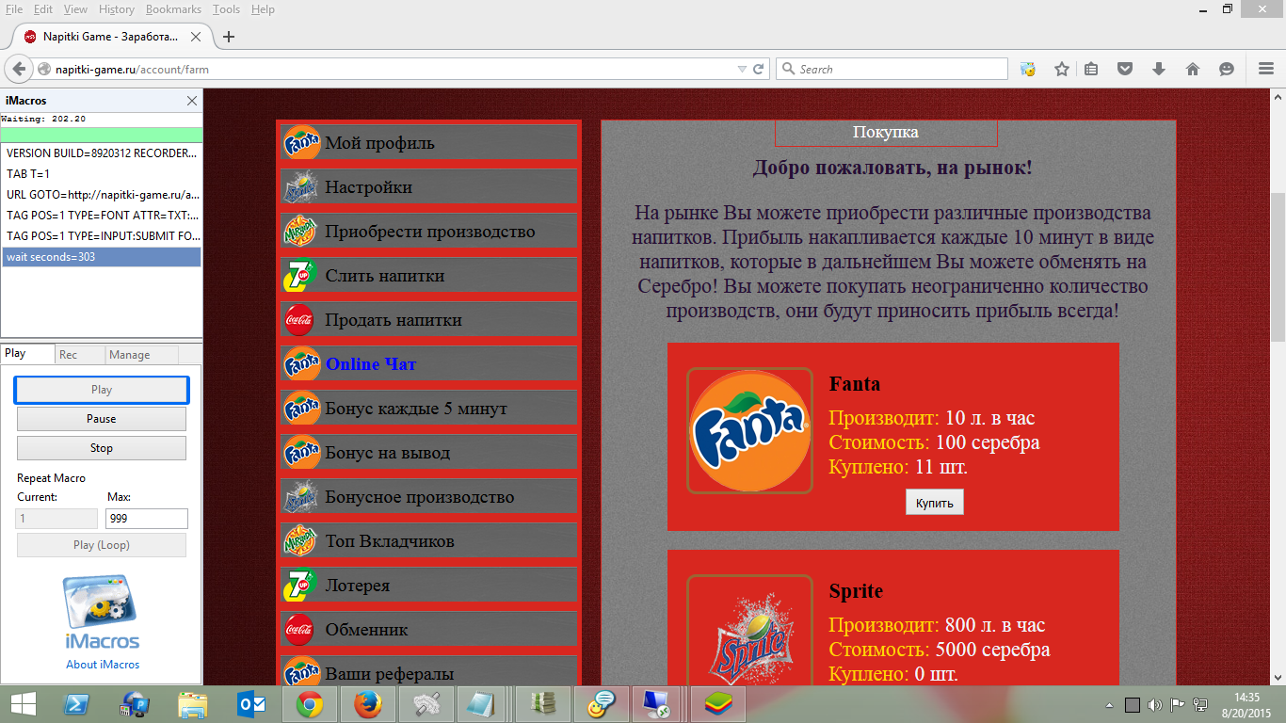Image resolution: width=1286 pixels, height=723 pixels.
Task: Click Купить button for Fanta
Action: (934, 503)
